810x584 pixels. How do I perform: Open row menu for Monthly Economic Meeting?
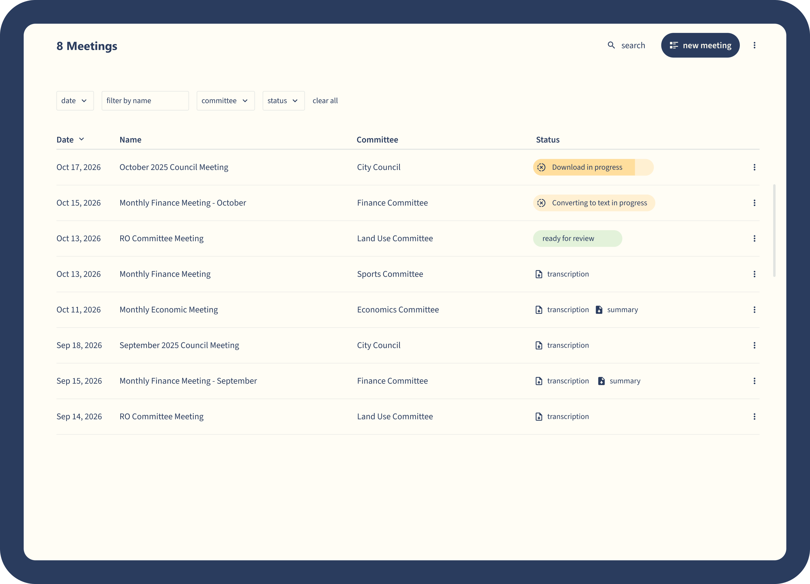pos(754,310)
